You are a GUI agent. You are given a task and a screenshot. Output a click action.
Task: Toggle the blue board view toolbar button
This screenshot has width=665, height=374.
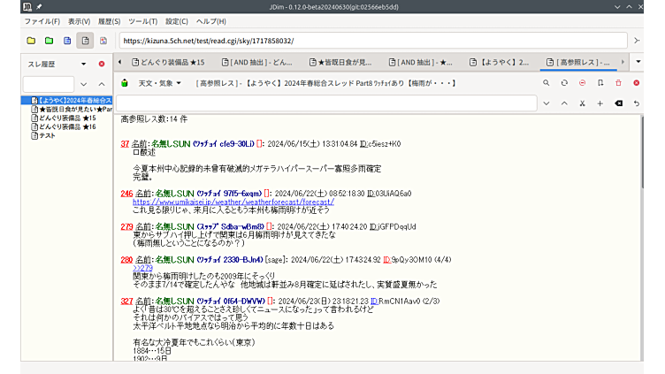point(67,41)
